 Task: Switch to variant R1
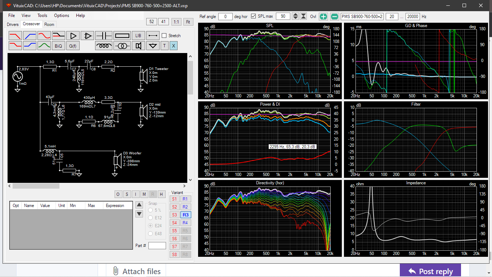185,199
